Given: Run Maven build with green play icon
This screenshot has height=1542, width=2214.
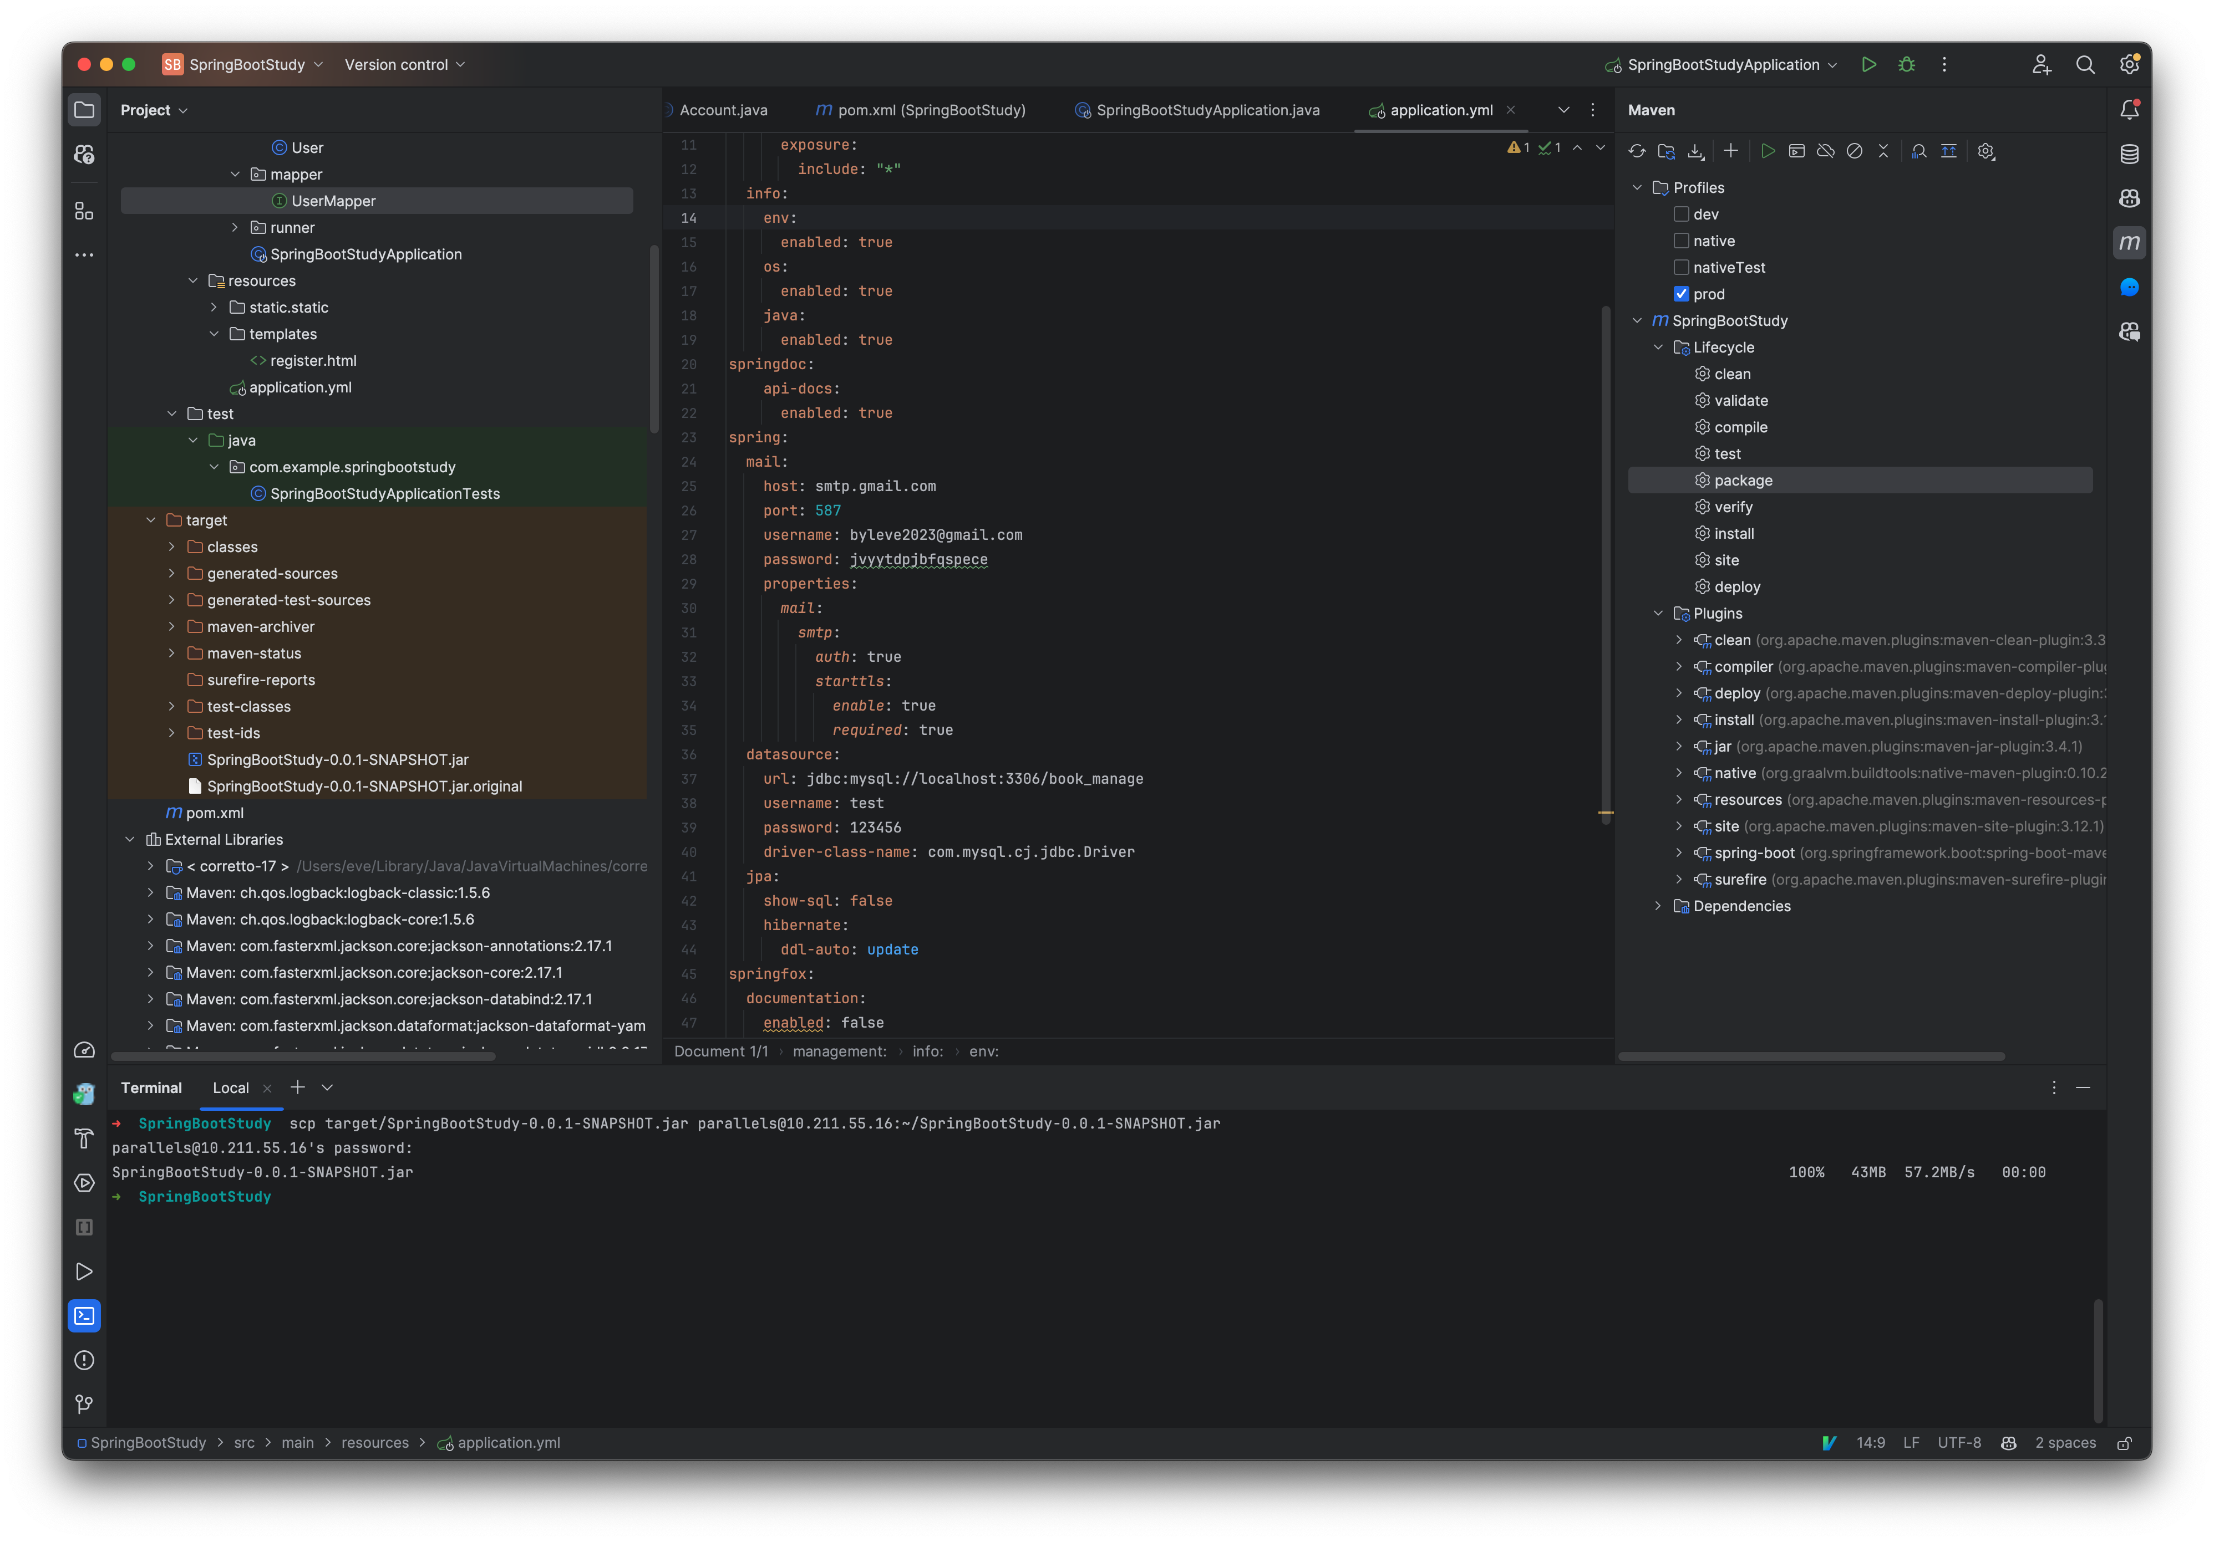Looking at the screenshot, I should 1768,151.
